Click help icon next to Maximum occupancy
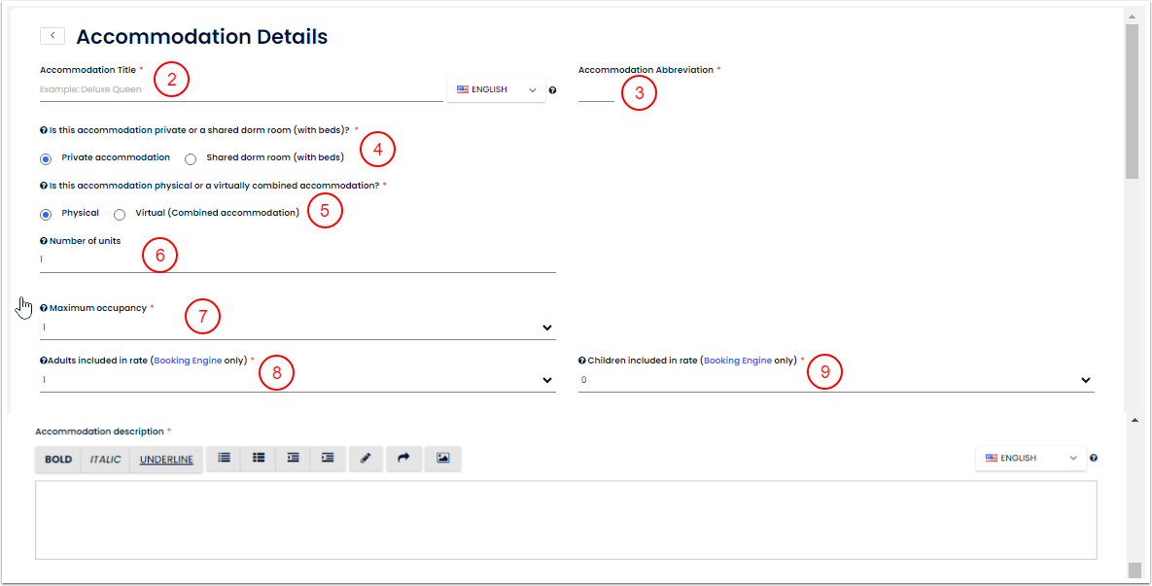The width and height of the screenshot is (1152, 586). [44, 308]
